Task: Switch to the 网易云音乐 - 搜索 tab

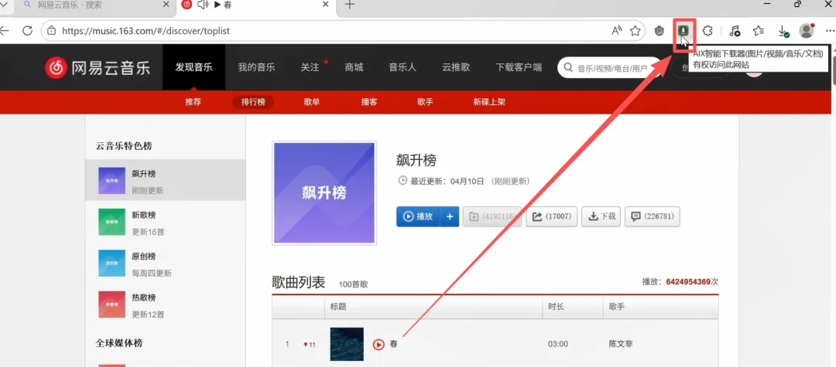Action: 95,5
